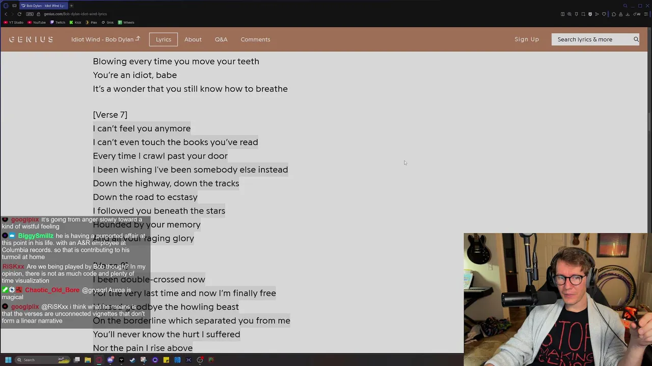Open the browser downloads icon
The height and width of the screenshot is (366, 652).
(628, 14)
